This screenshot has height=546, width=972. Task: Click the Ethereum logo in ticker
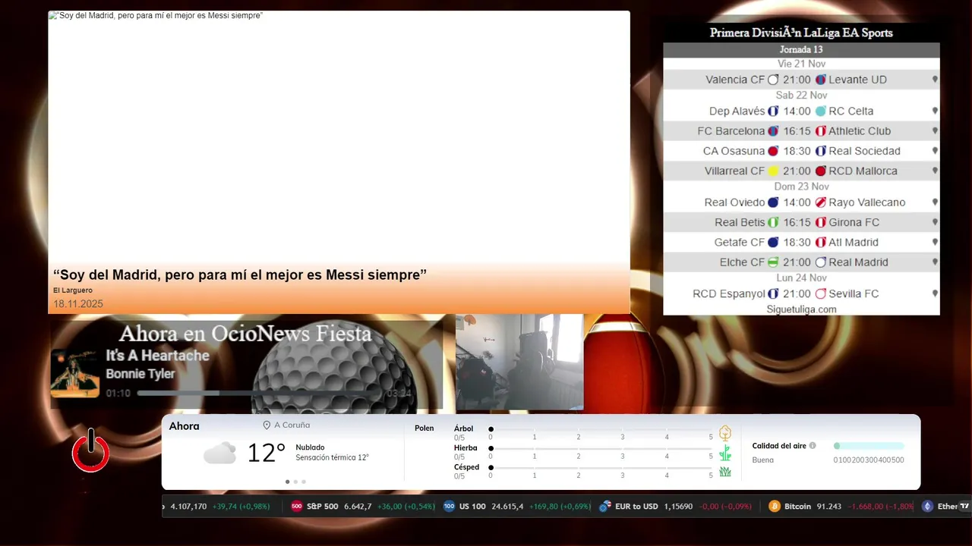tap(927, 507)
